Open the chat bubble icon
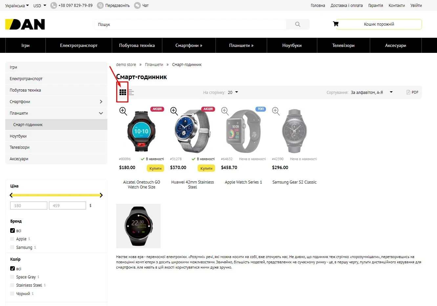437x306 pixels. point(137,6)
